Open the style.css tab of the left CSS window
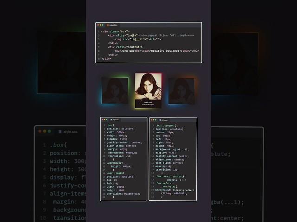The width and height of the screenshot is (297, 222). (115, 120)
